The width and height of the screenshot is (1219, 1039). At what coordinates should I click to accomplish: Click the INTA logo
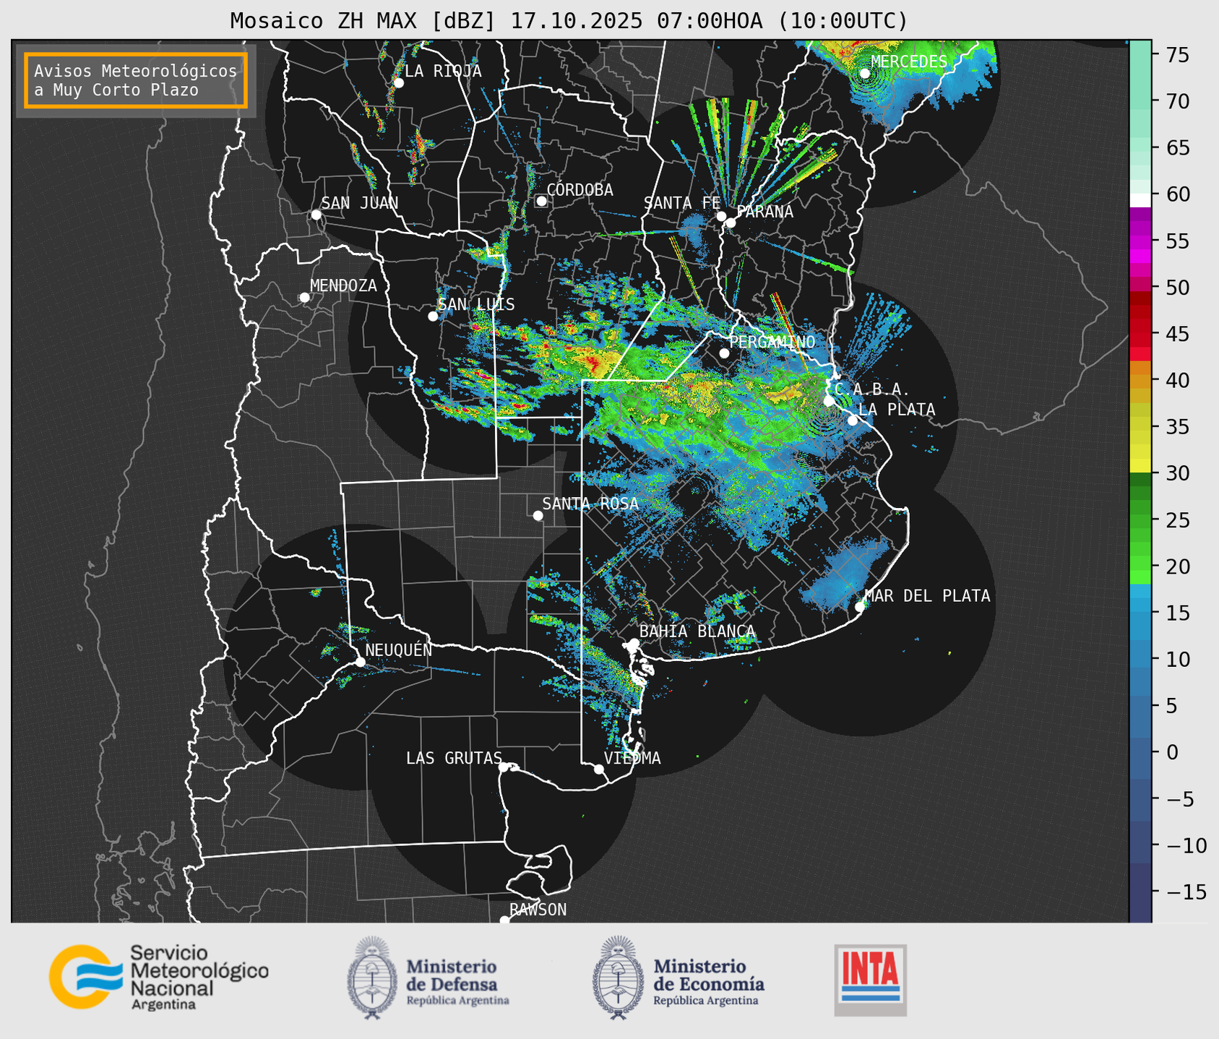click(x=871, y=980)
